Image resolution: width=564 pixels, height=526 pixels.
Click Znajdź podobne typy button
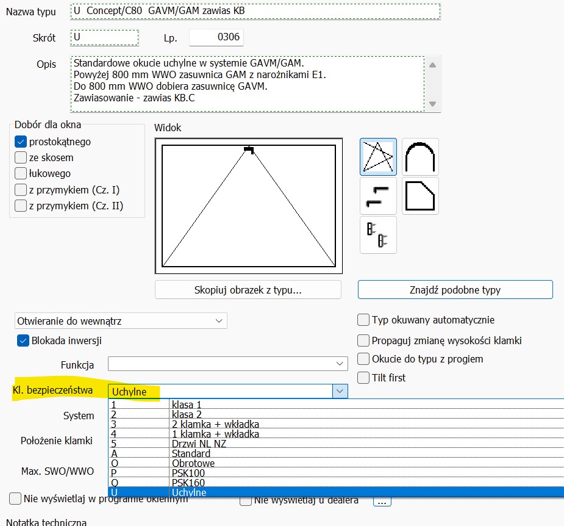point(455,290)
